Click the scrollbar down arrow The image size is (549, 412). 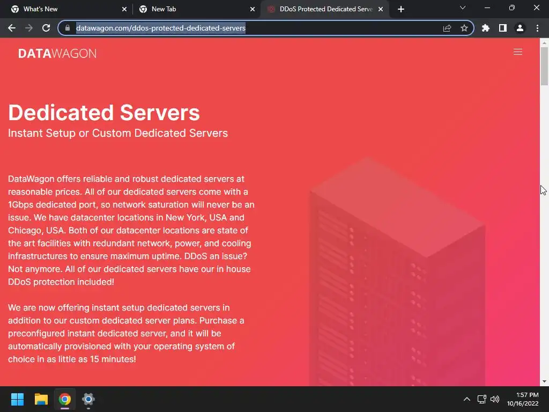(544, 381)
